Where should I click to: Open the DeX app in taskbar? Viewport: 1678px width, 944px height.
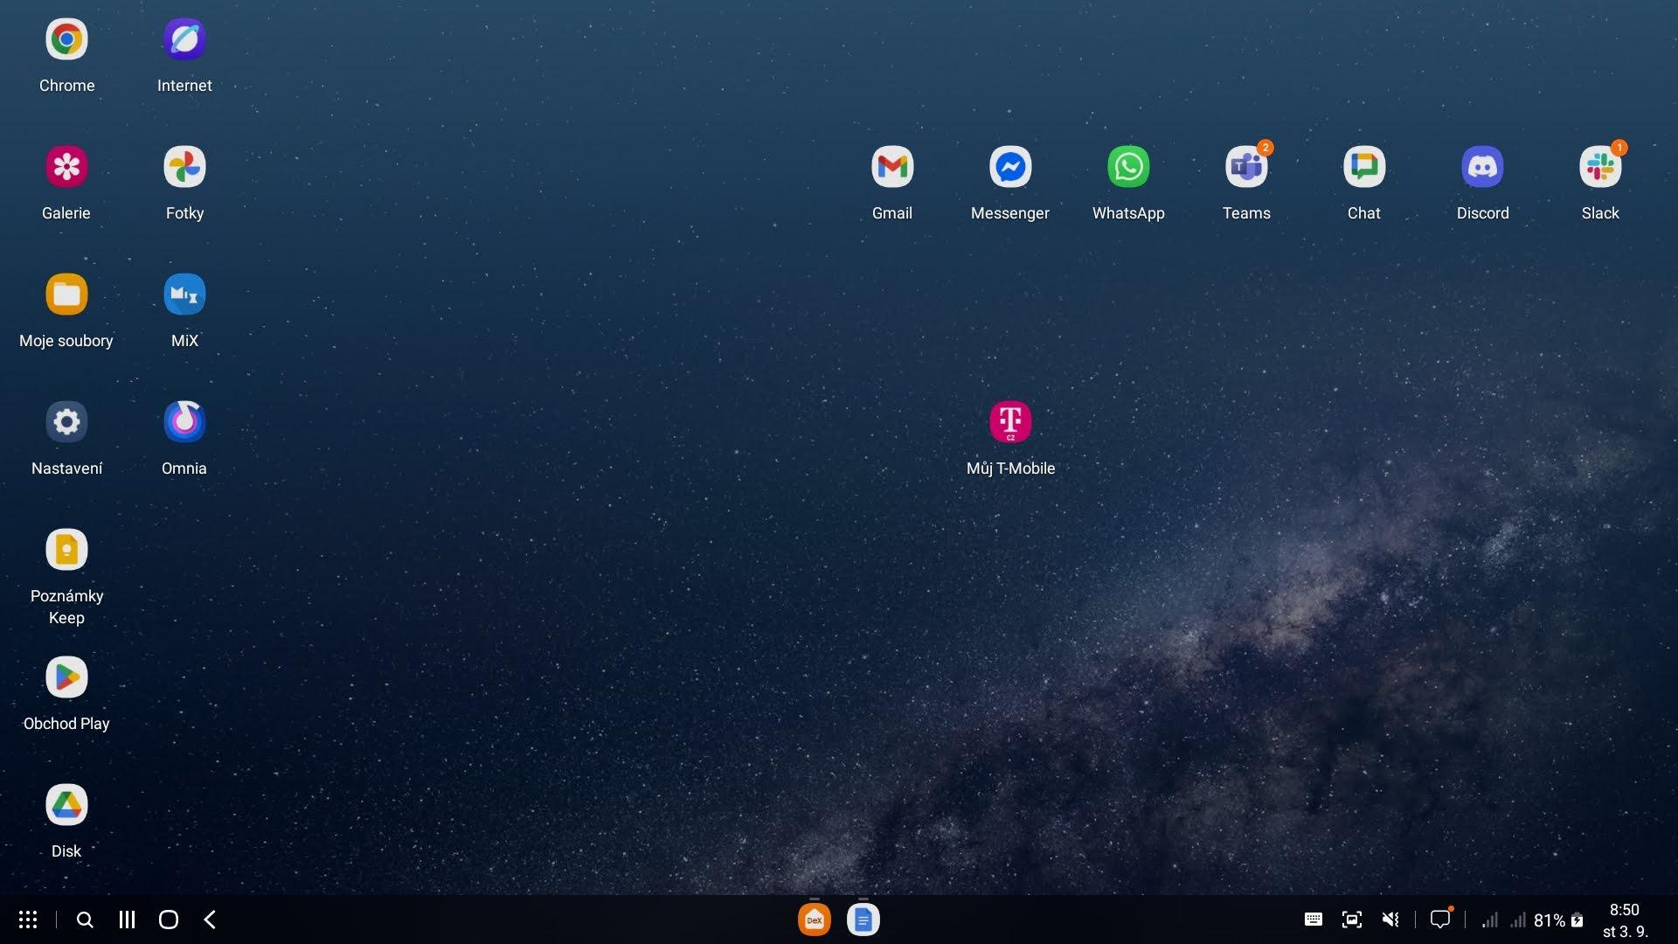[x=815, y=920]
